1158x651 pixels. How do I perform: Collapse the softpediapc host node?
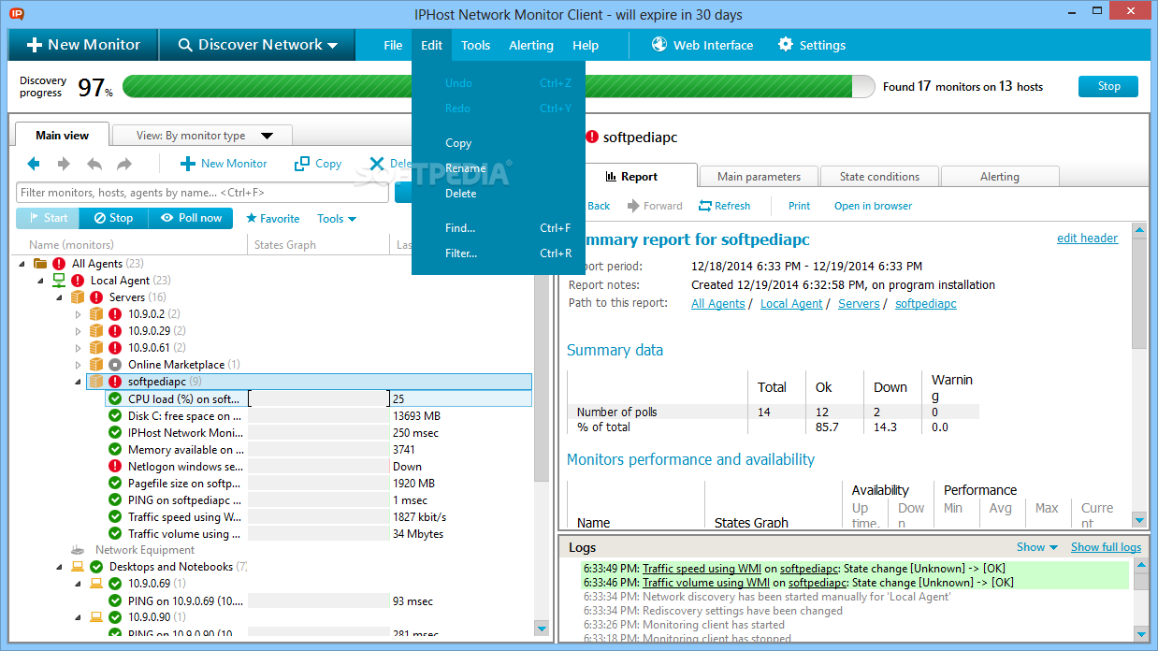point(79,382)
